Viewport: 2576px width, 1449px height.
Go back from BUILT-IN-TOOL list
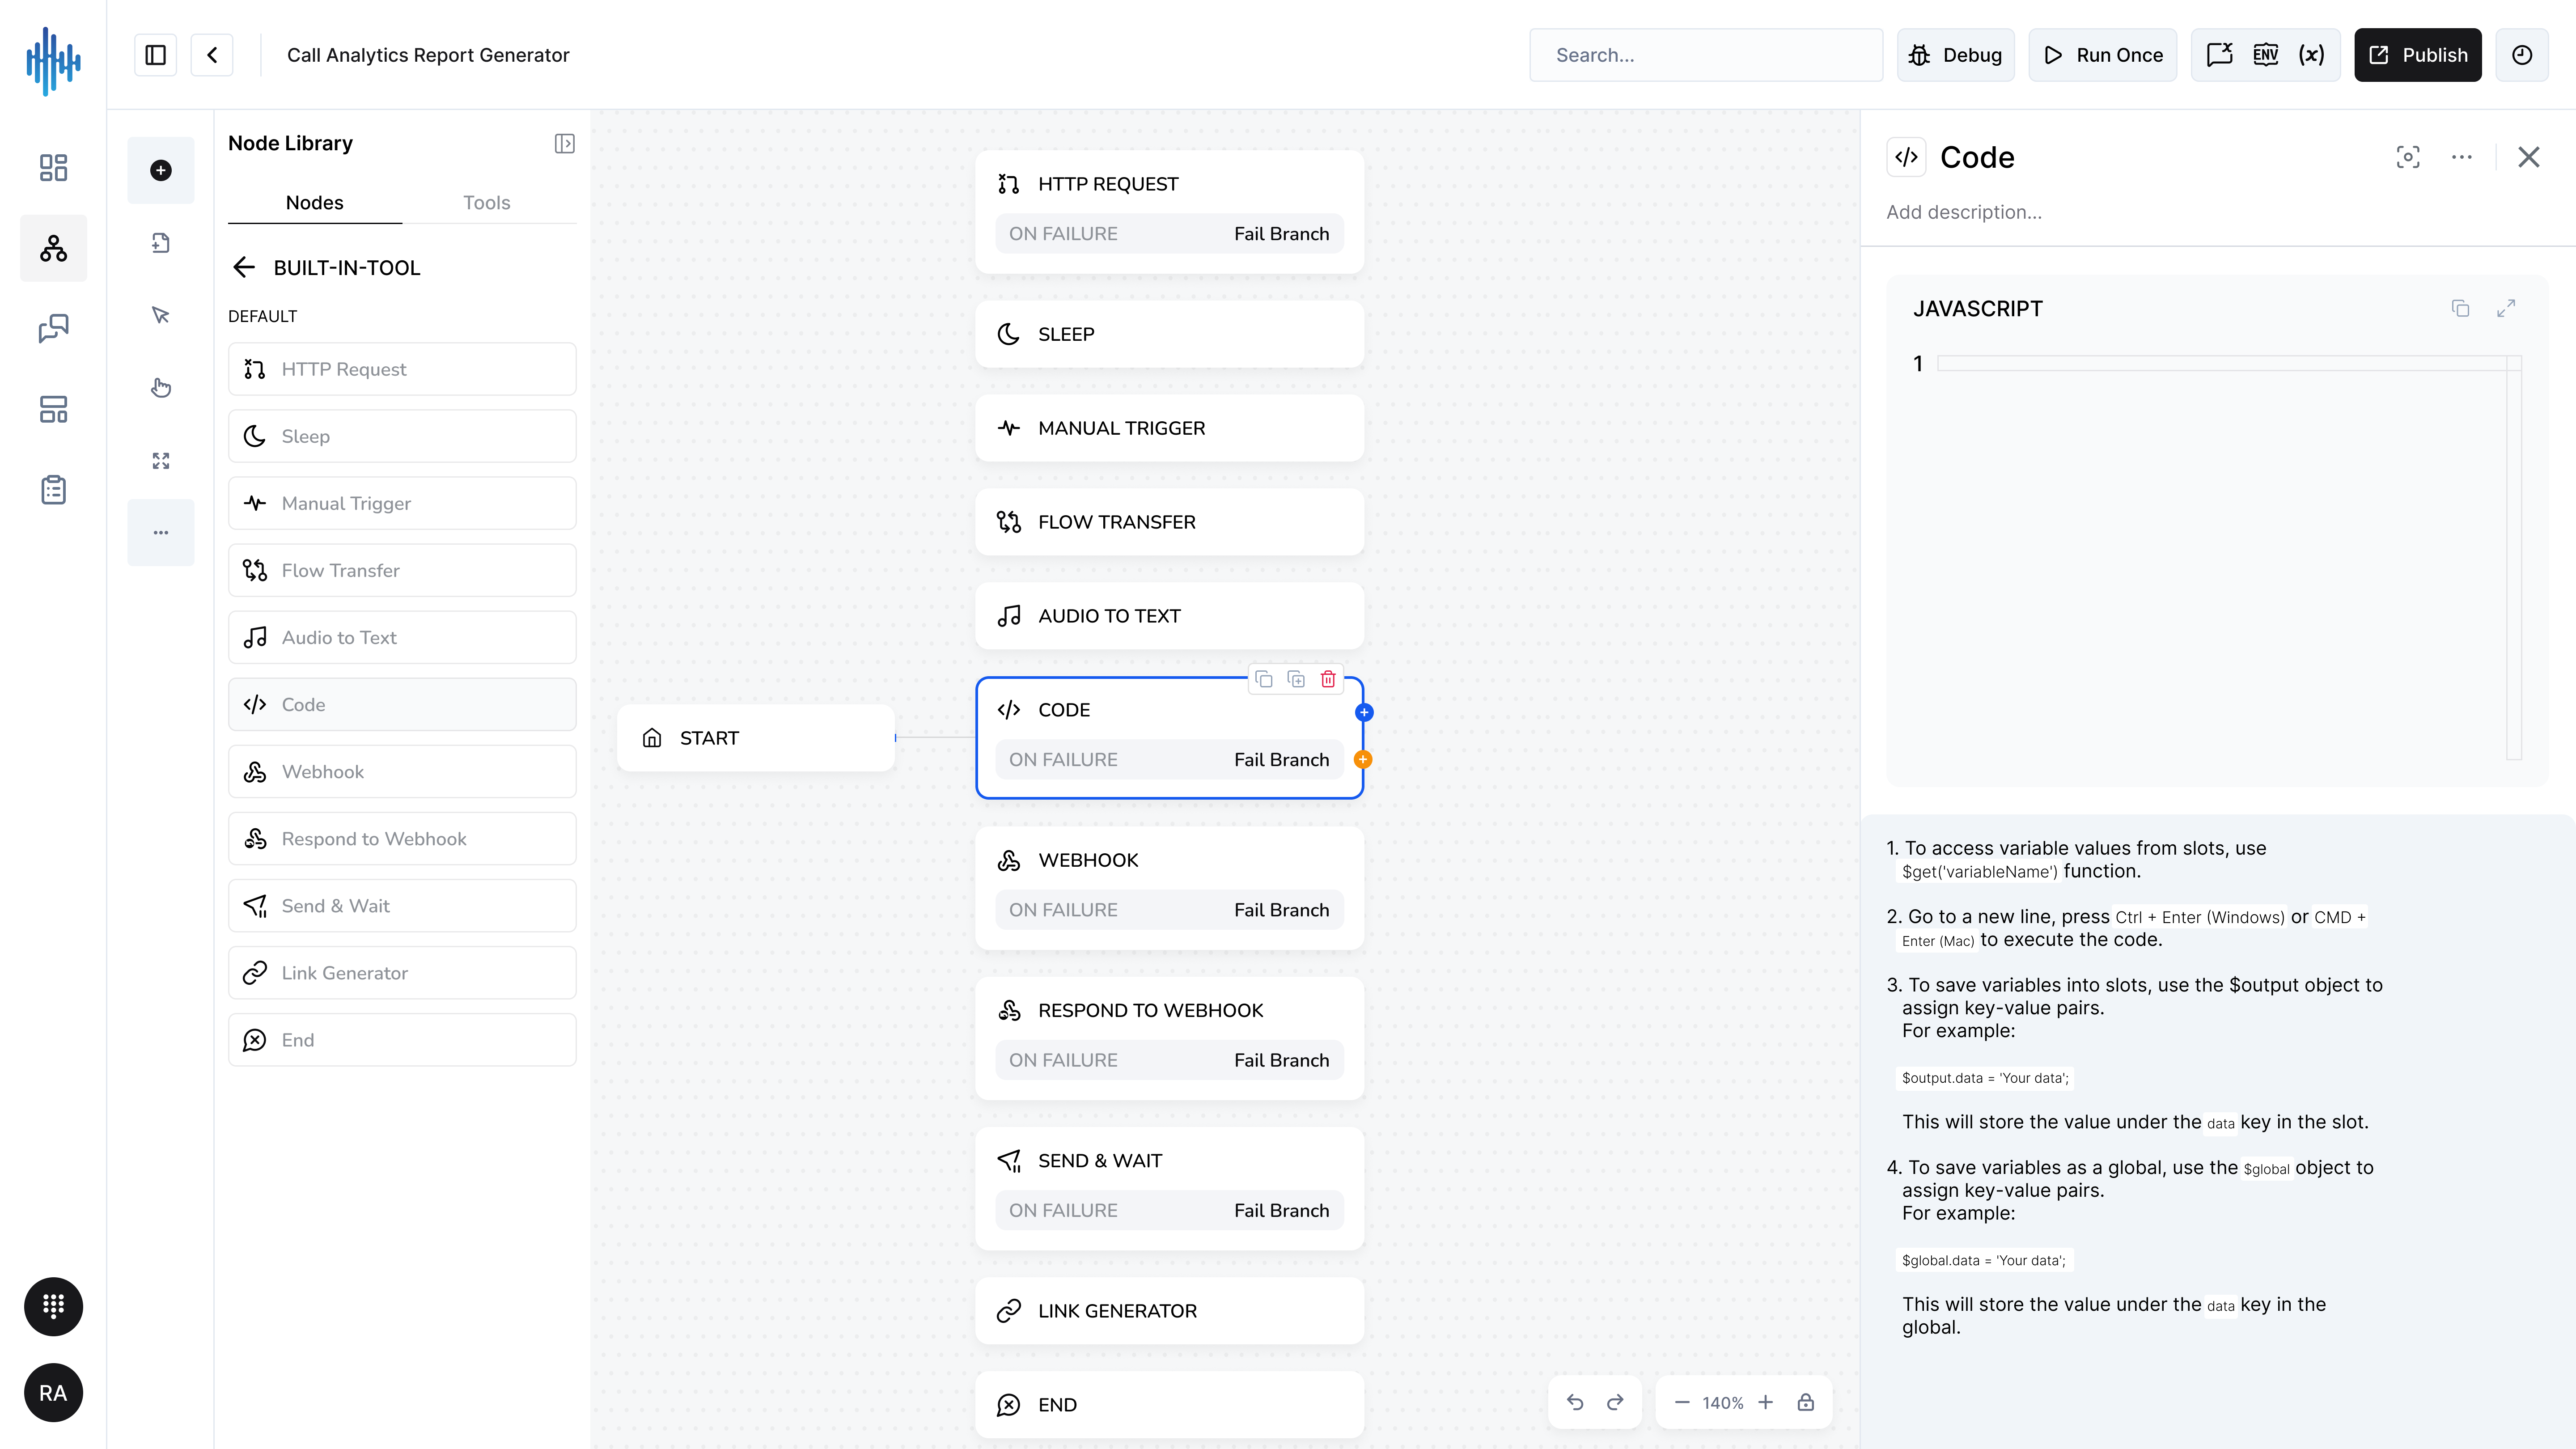244,267
